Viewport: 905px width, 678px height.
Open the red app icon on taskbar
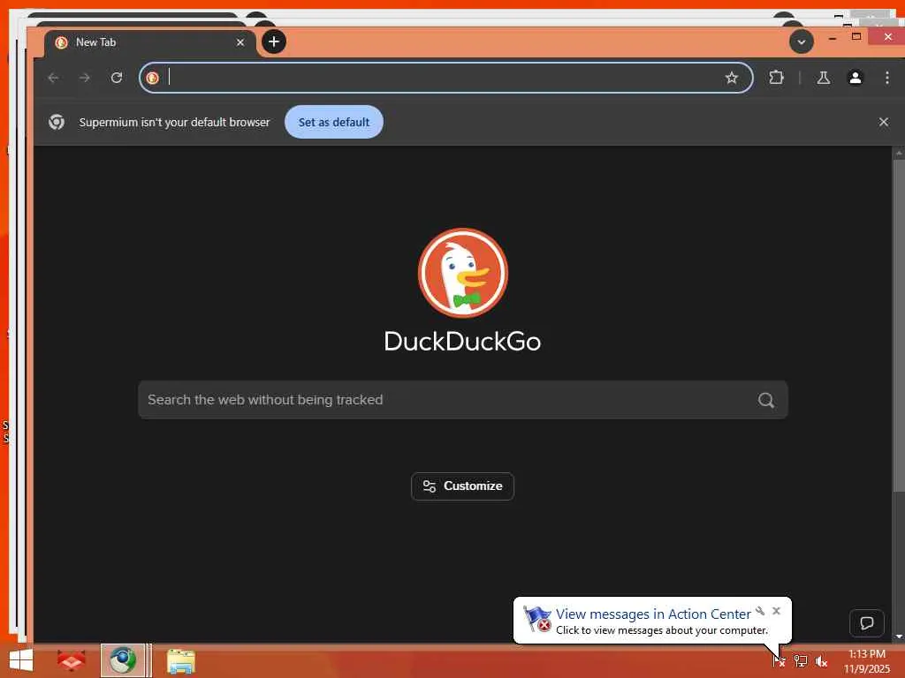71,660
